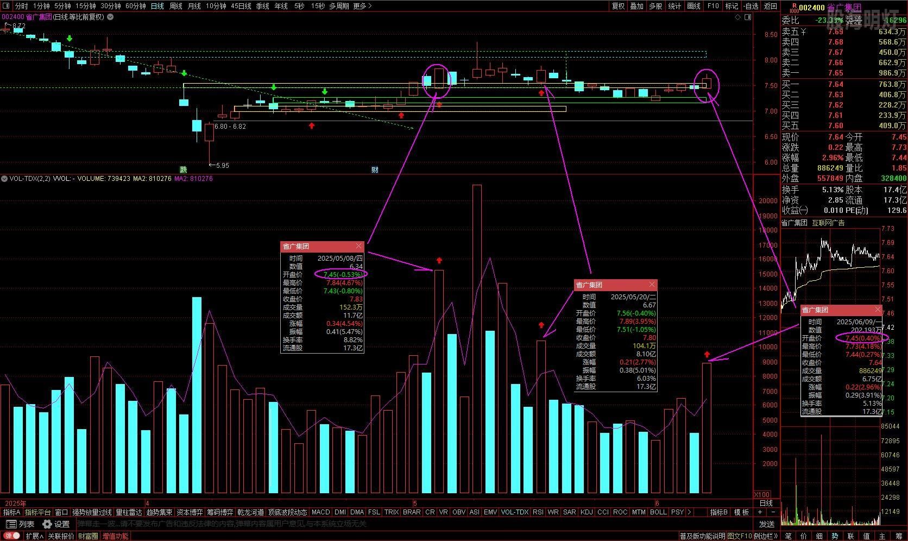Select the 乾龙河道 indicator

click(251, 512)
